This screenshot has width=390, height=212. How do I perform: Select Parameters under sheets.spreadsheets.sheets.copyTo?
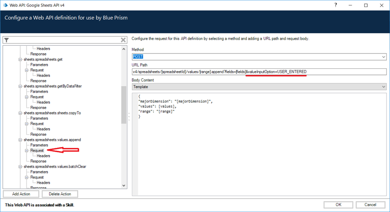(x=39, y=118)
